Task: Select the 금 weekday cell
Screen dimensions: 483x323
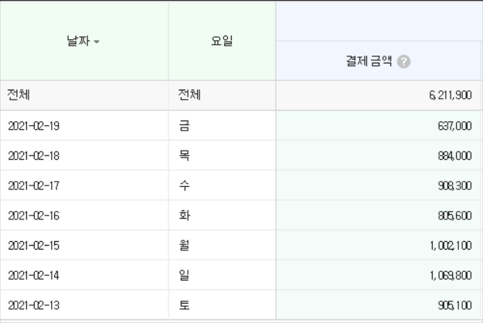Action: [222, 126]
